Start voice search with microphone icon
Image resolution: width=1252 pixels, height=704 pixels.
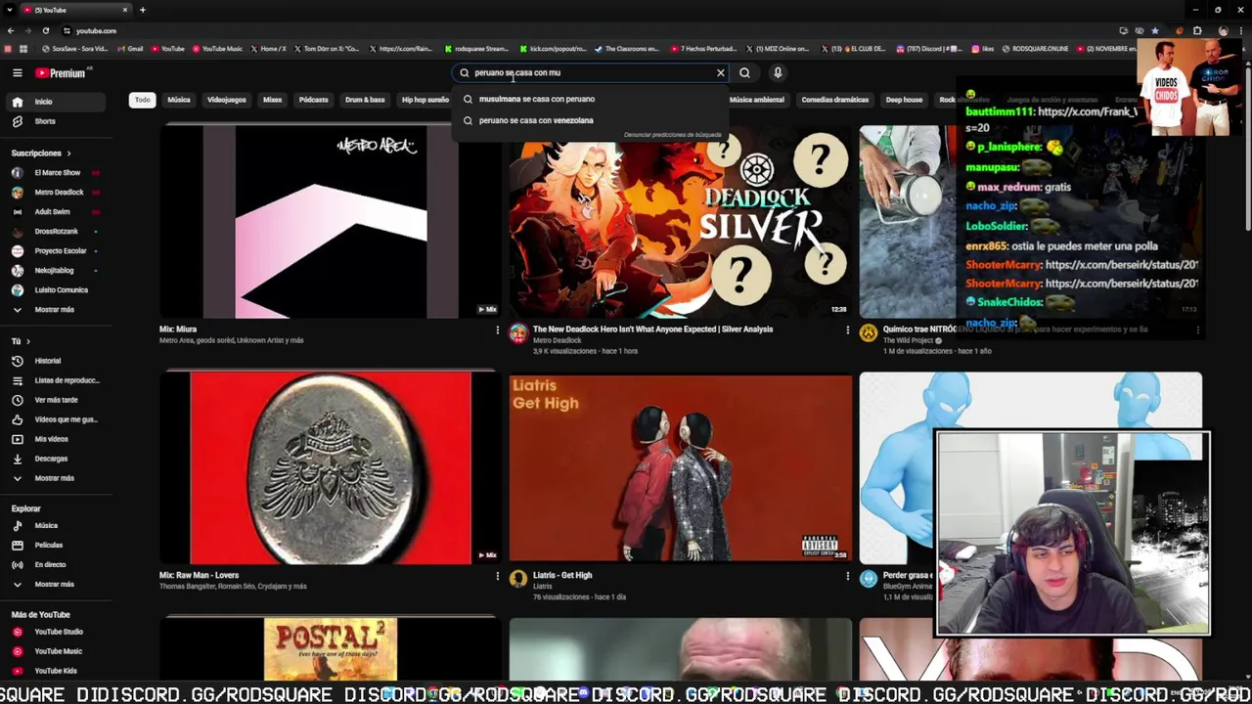coord(778,72)
